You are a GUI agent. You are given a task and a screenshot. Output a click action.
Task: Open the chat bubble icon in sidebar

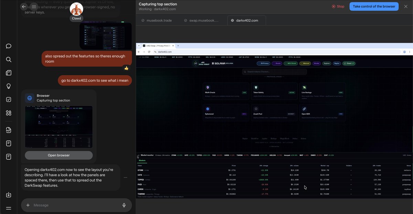[9, 46]
